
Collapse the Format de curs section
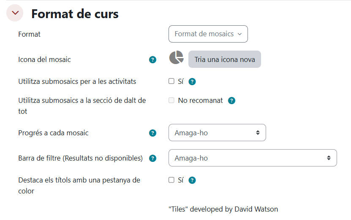[15, 13]
